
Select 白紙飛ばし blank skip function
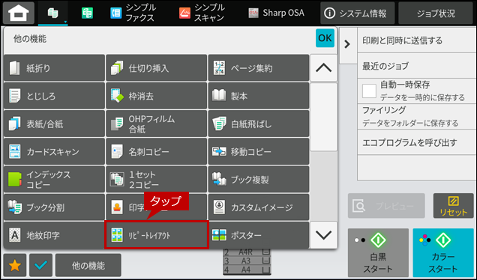259,124
